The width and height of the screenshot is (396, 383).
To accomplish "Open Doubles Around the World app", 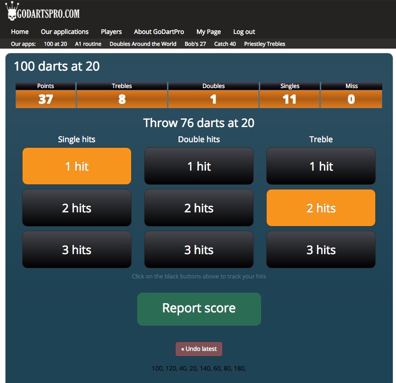I will (x=143, y=44).
